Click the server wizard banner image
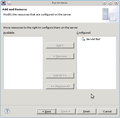Viewport: 120px width, 118px height. point(110,15)
